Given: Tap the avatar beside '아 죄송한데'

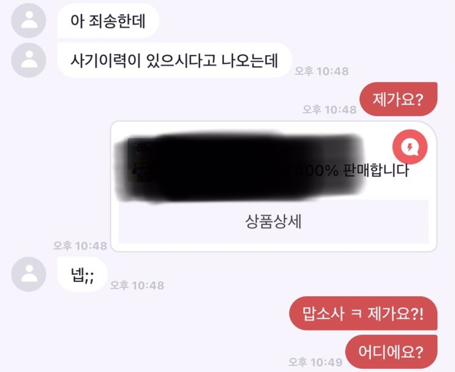Looking at the screenshot, I should pos(28,21).
